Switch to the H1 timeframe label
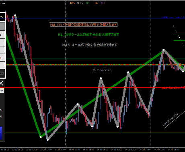Viewport: 185px width, 152px height. [x=88, y=3]
